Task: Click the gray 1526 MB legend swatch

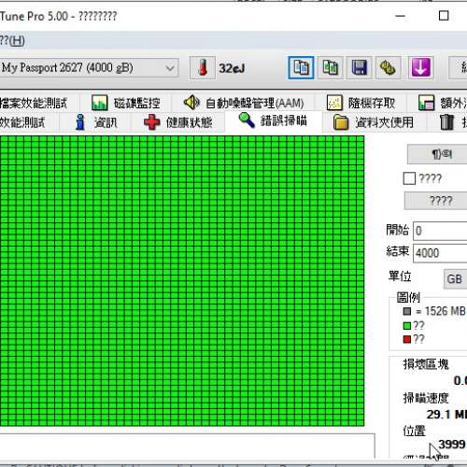Action: point(406,311)
